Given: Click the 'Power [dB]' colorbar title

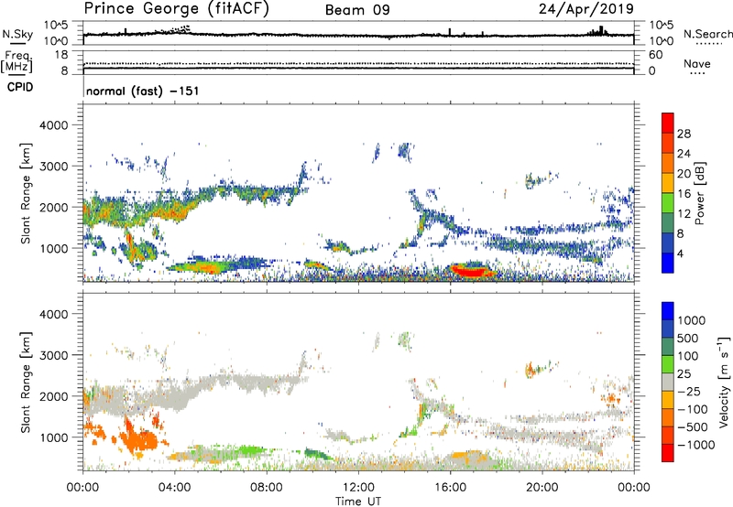Looking at the screenshot, I should tap(699, 193).
